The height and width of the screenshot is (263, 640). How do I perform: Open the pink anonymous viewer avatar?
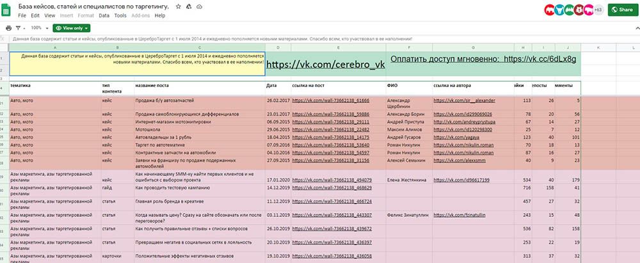tap(589, 10)
